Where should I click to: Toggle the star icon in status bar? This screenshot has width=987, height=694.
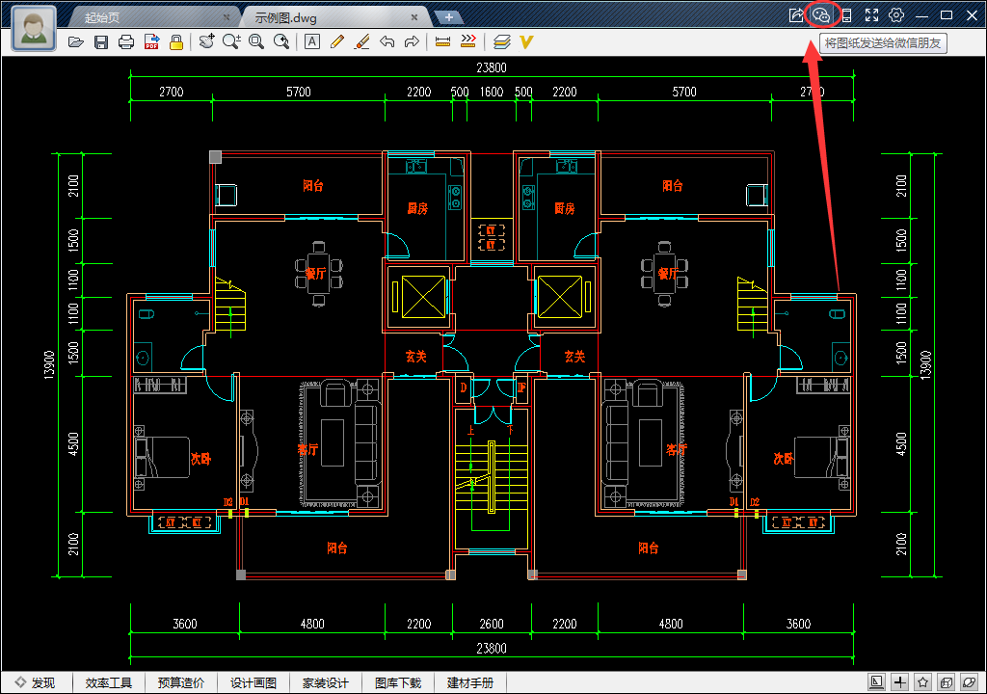pos(923,682)
